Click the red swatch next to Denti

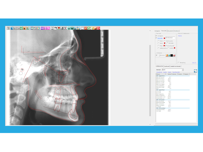164,43
